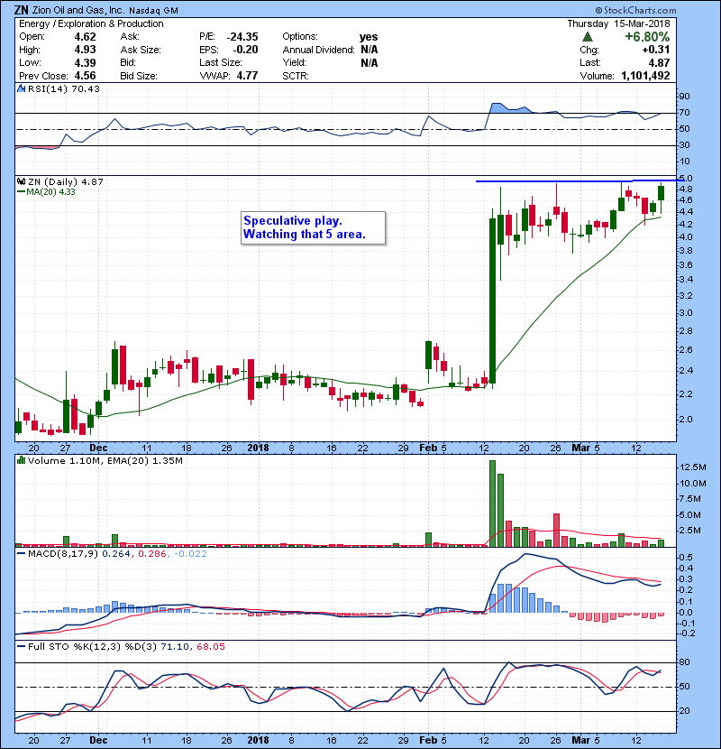Click the 90 level on RSI axis
This screenshot has width=721, height=749.
[684, 97]
